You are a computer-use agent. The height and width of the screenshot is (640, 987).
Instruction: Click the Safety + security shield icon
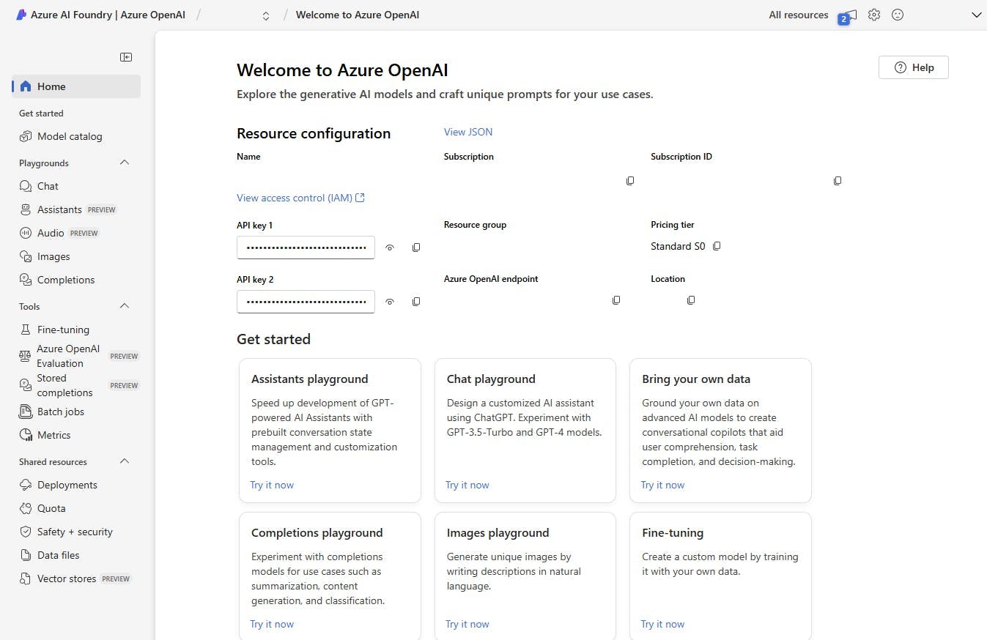tap(26, 532)
